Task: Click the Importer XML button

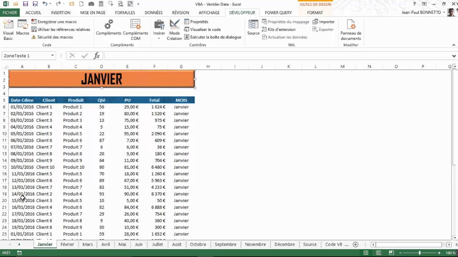Action: [x=323, y=22]
